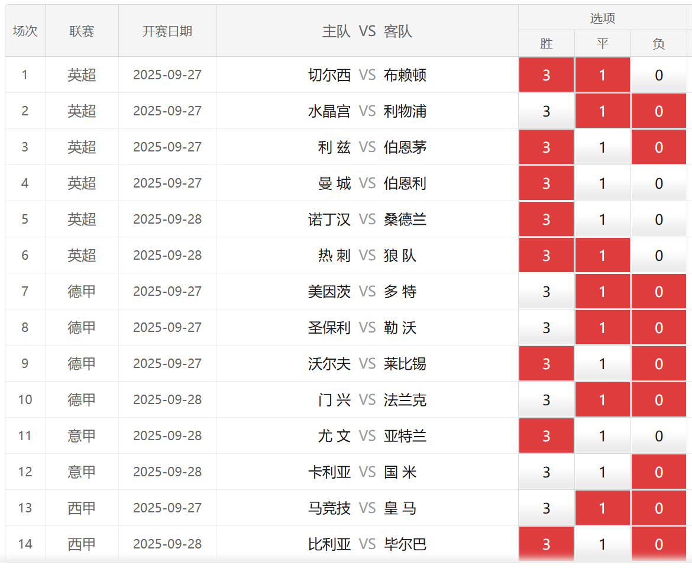Deselect 胜 (3) in match 1 切尔西
This screenshot has width=692, height=568.
pos(546,75)
